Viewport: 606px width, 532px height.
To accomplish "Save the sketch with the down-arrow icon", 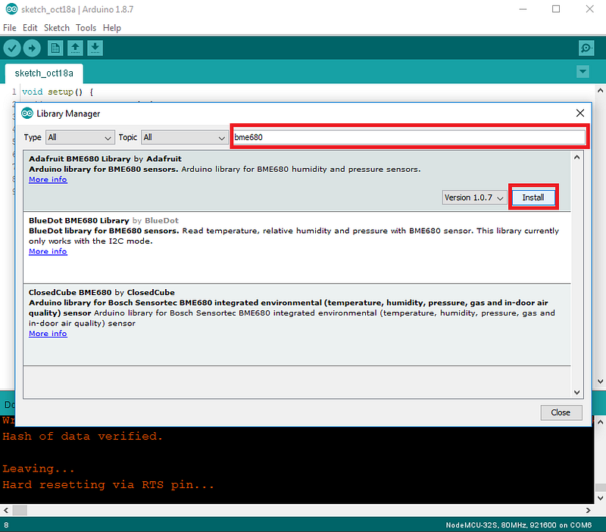I will [x=95, y=48].
